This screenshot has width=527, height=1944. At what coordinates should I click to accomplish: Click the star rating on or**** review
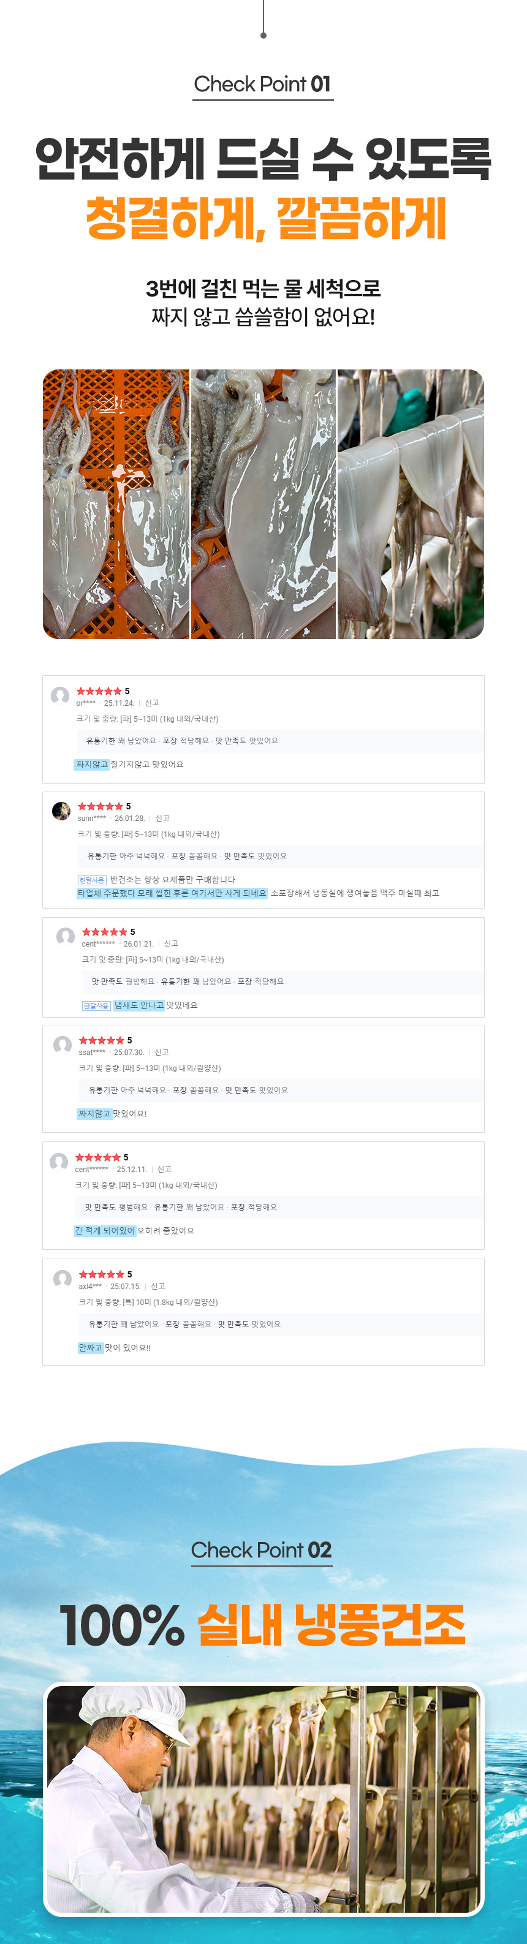pos(99,691)
